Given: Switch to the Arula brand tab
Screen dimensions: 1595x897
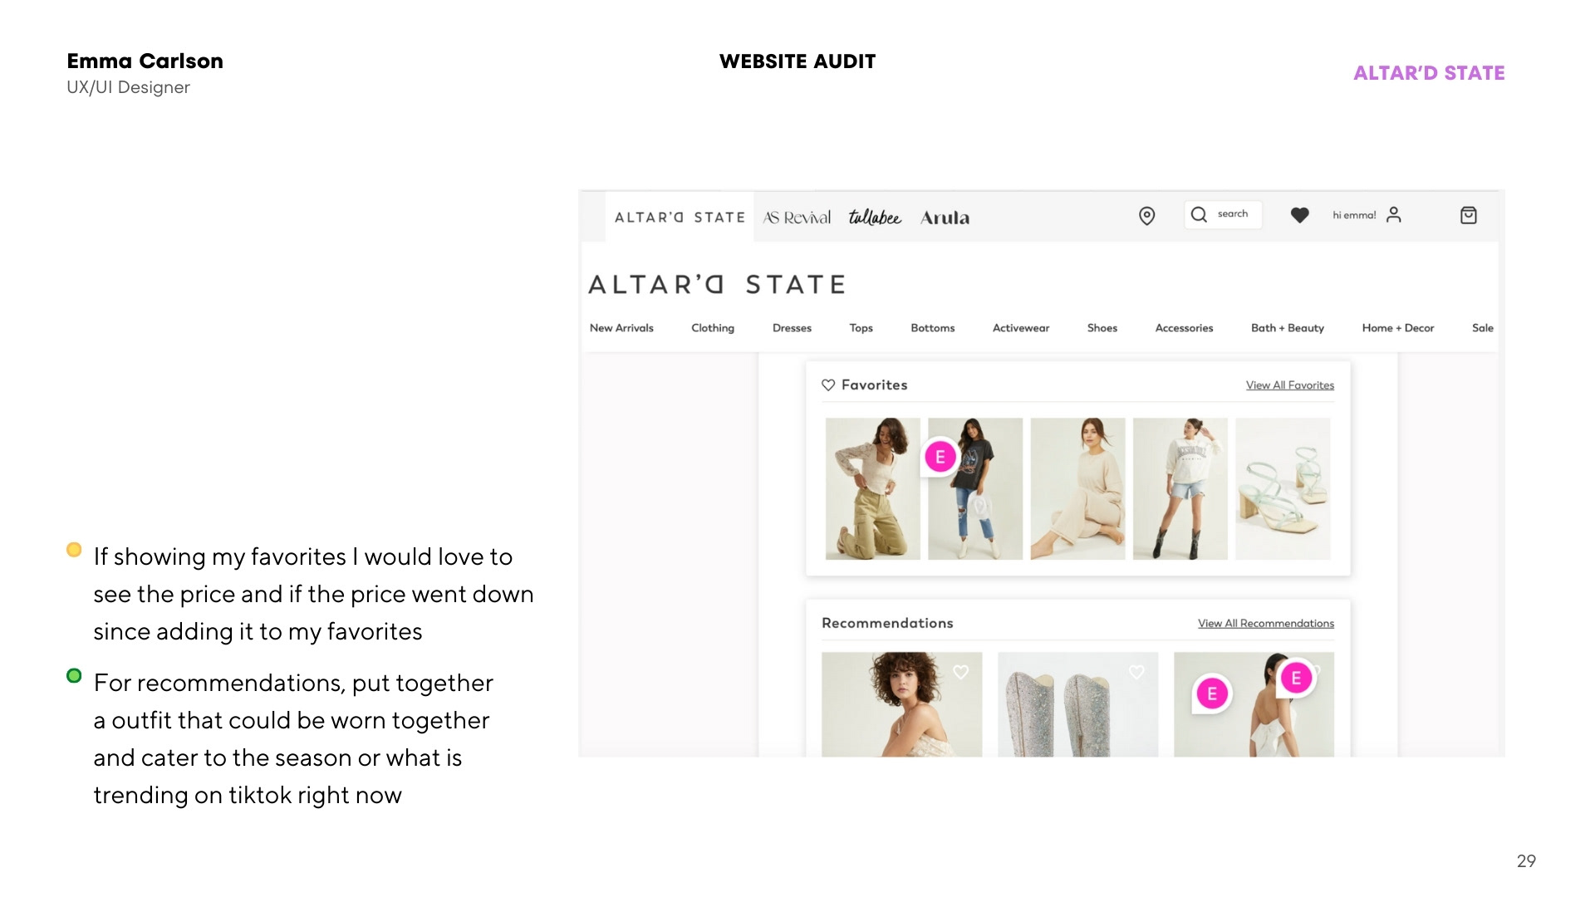Looking at the screenshot, I should coord(945,218).
